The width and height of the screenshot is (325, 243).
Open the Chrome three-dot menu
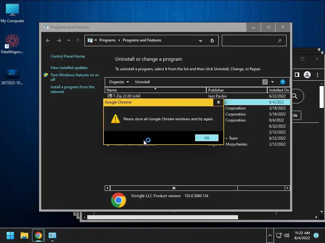(x=317, y=75)
